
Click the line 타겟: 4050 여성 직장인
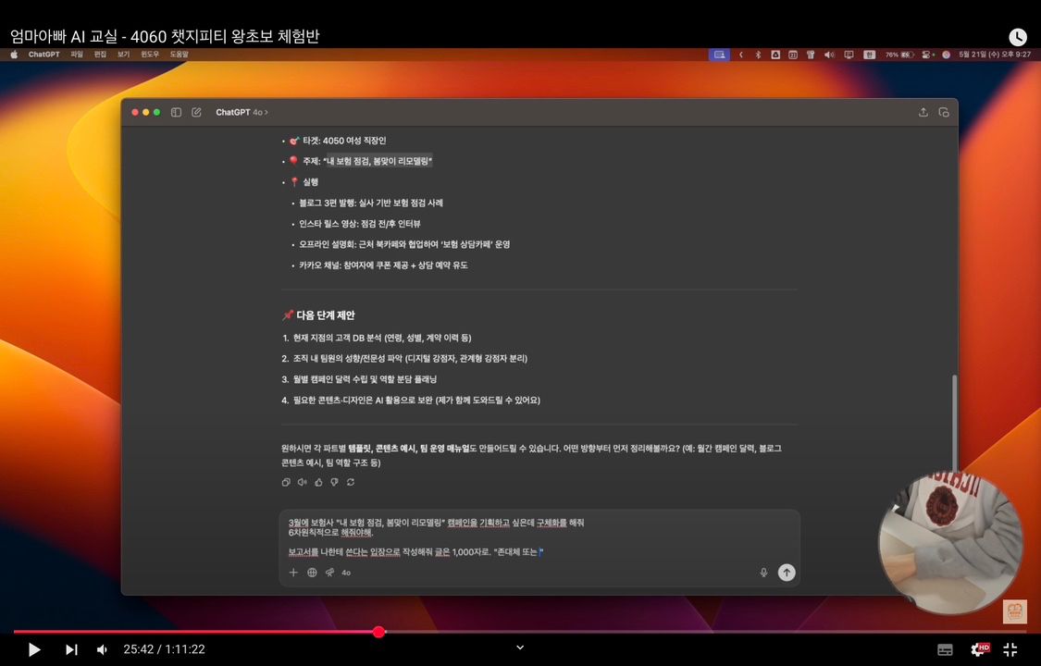344,141
